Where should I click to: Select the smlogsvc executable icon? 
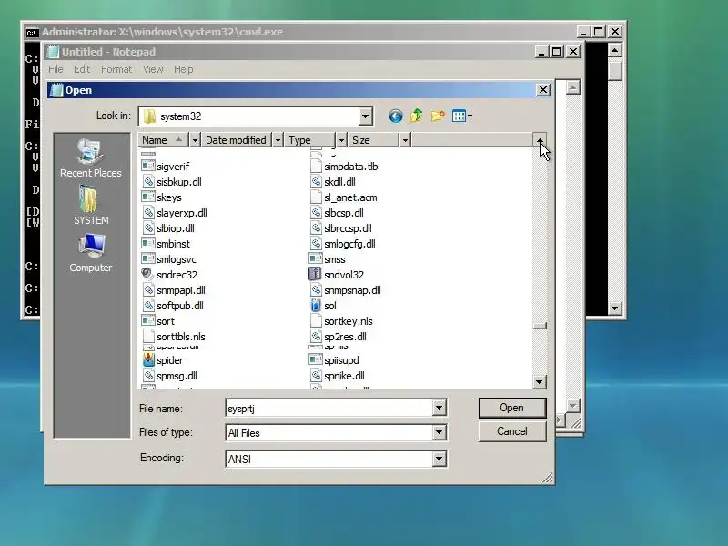(x=148, y=258)
